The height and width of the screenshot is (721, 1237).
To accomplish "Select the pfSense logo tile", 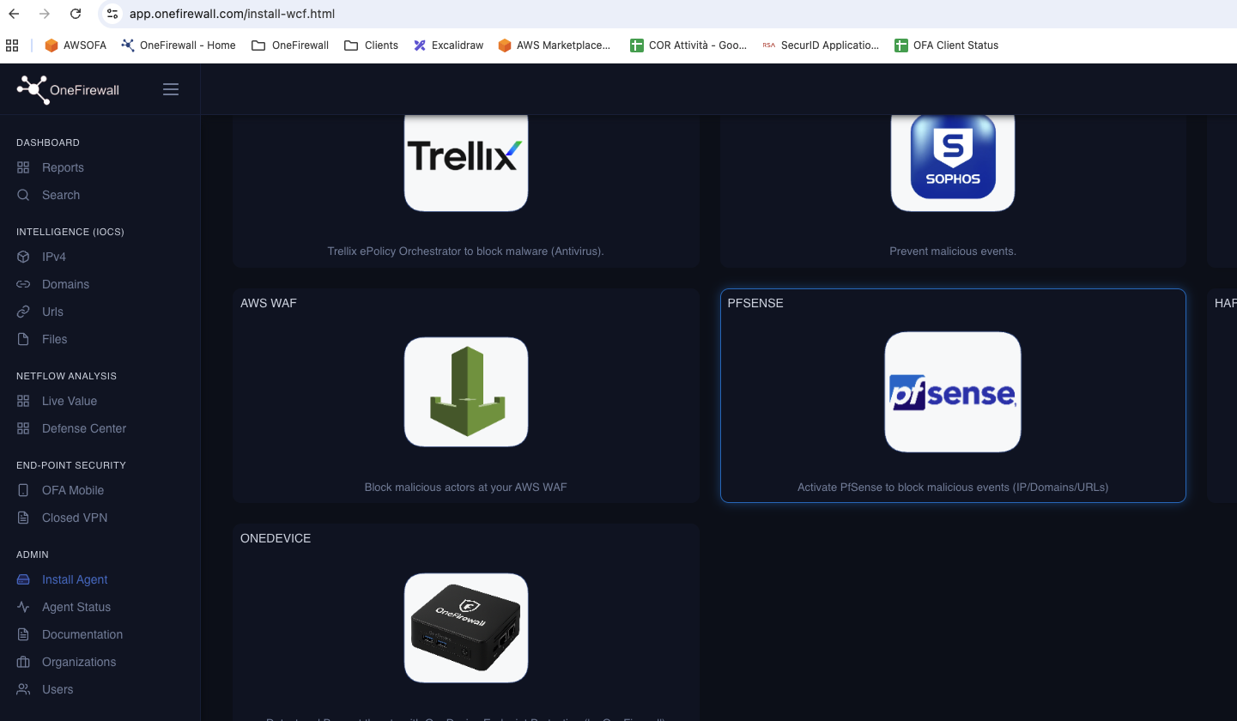I will pos(953,391).
